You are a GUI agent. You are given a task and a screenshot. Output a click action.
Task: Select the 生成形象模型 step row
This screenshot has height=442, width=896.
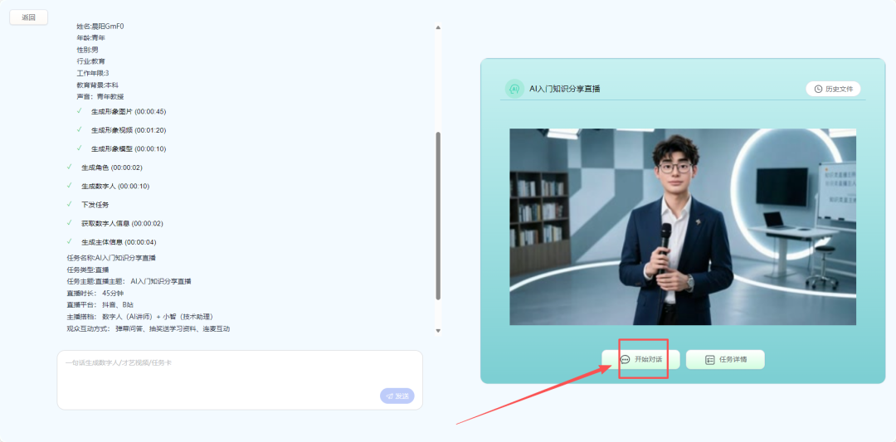pos(128,149)
